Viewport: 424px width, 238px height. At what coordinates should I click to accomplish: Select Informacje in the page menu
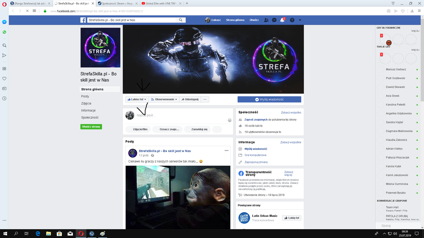click(88, 110)
